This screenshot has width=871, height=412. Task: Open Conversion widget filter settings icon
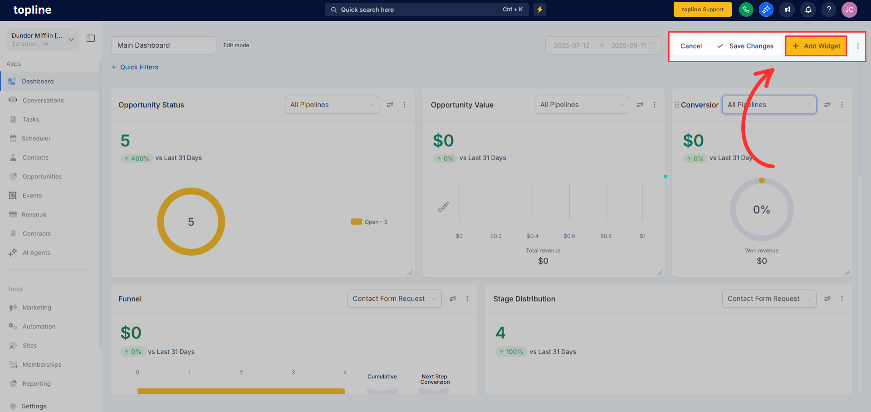[x=827, y=105]
